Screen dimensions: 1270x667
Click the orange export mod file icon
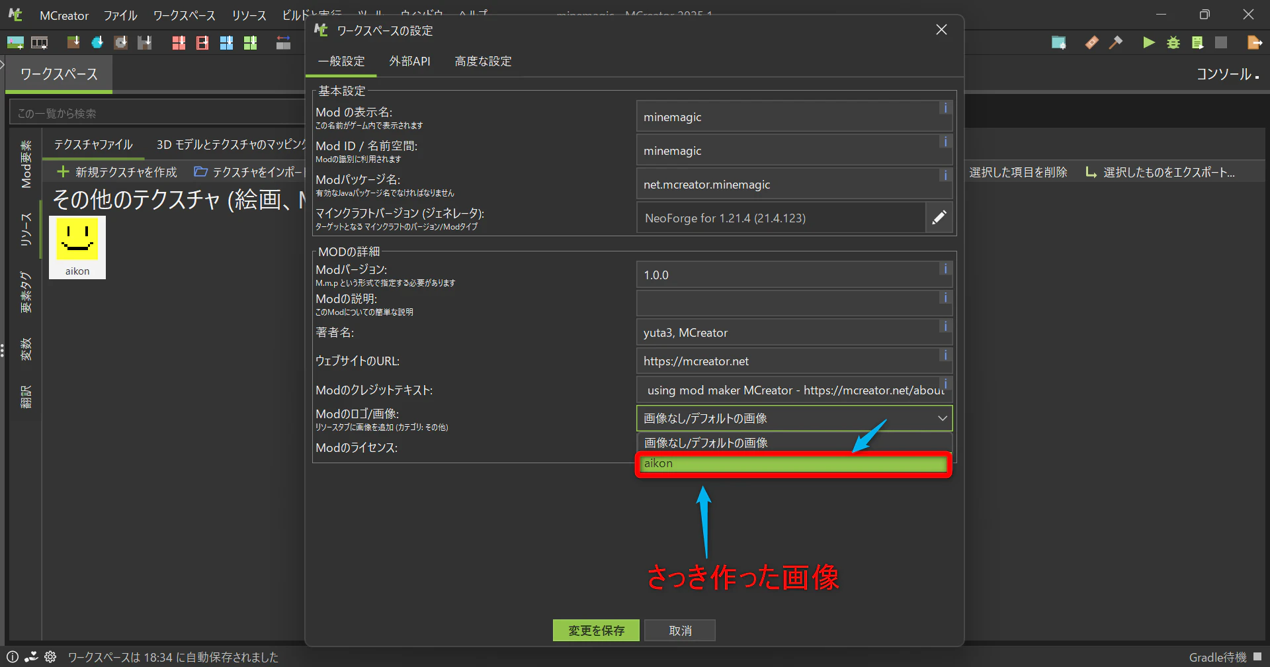point(1255,43)
